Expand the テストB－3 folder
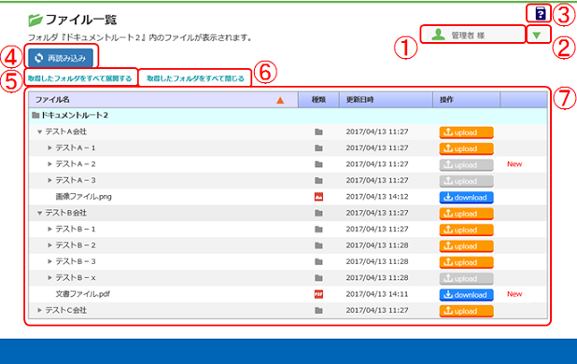 tap(49, 261)
